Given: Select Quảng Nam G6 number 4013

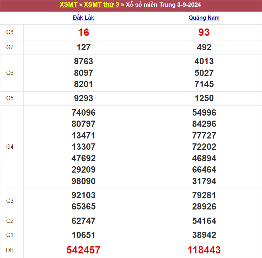Looking at the screenshot, I should coord(204,61).
